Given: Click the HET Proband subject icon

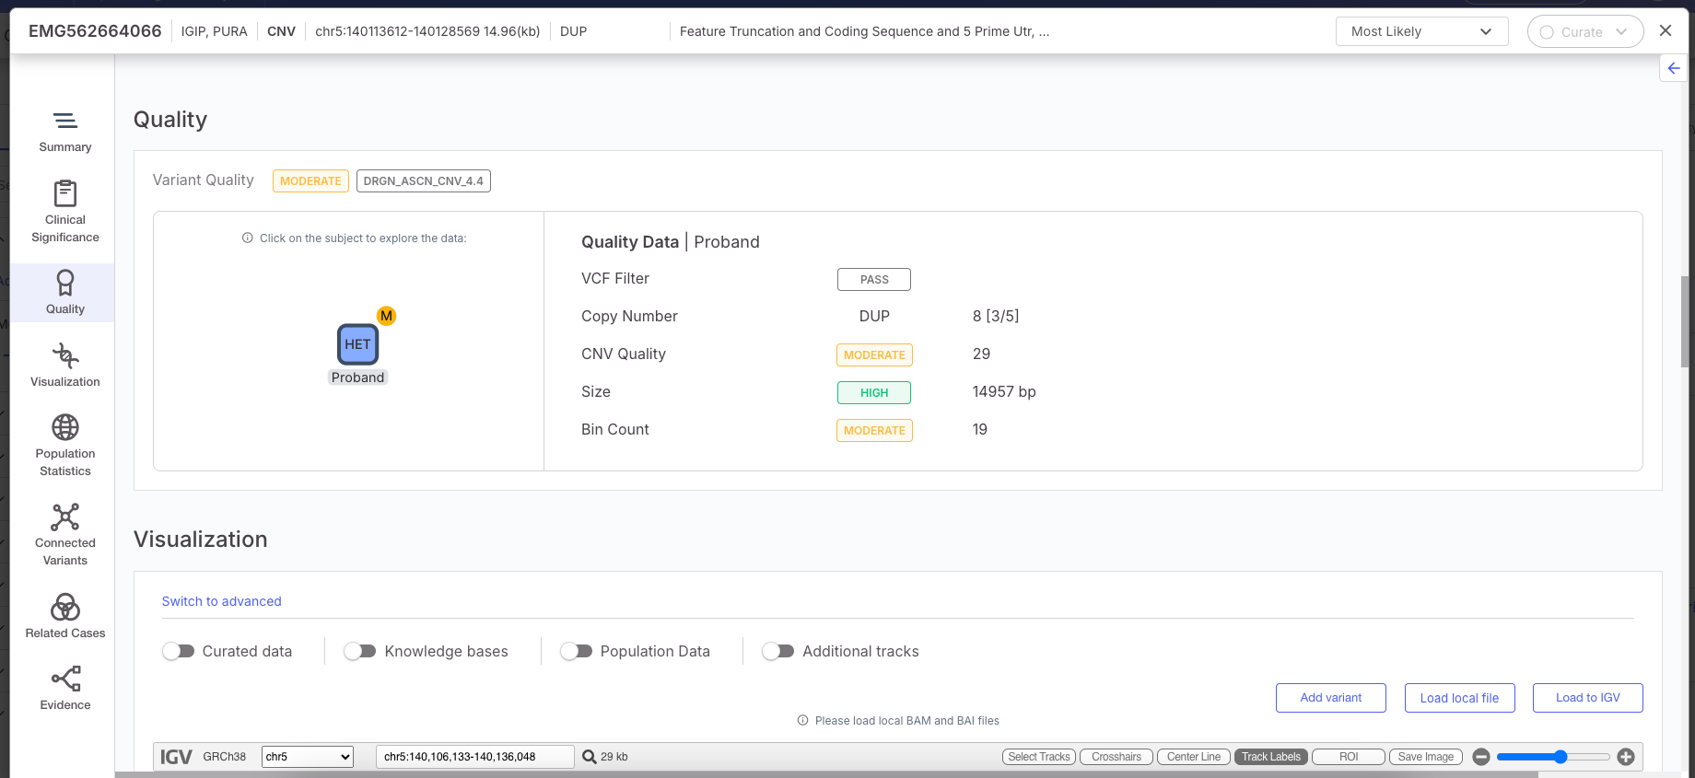Looking at the screenshot, I should [x=357, y=344].
